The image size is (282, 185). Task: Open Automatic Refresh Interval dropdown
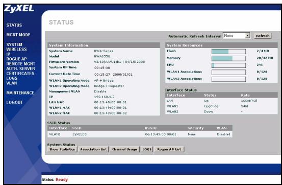[236, 36]
